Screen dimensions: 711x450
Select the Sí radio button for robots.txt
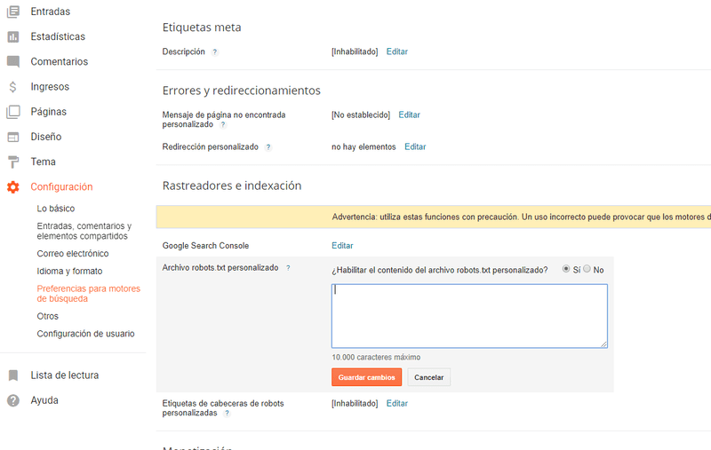click(566, 269)
